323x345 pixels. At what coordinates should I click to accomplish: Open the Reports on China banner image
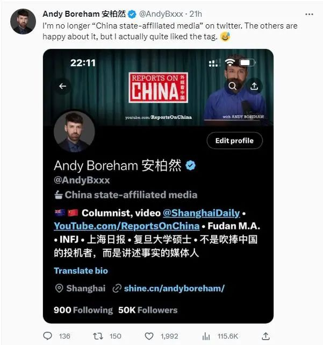coord(158,87)
